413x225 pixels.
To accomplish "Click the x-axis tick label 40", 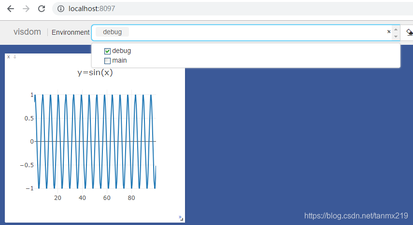I will (82, 198).
